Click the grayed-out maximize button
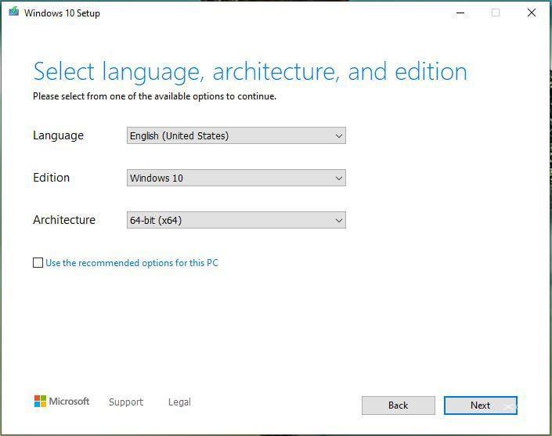The image size is (552, 436). (x=495, y=13)
